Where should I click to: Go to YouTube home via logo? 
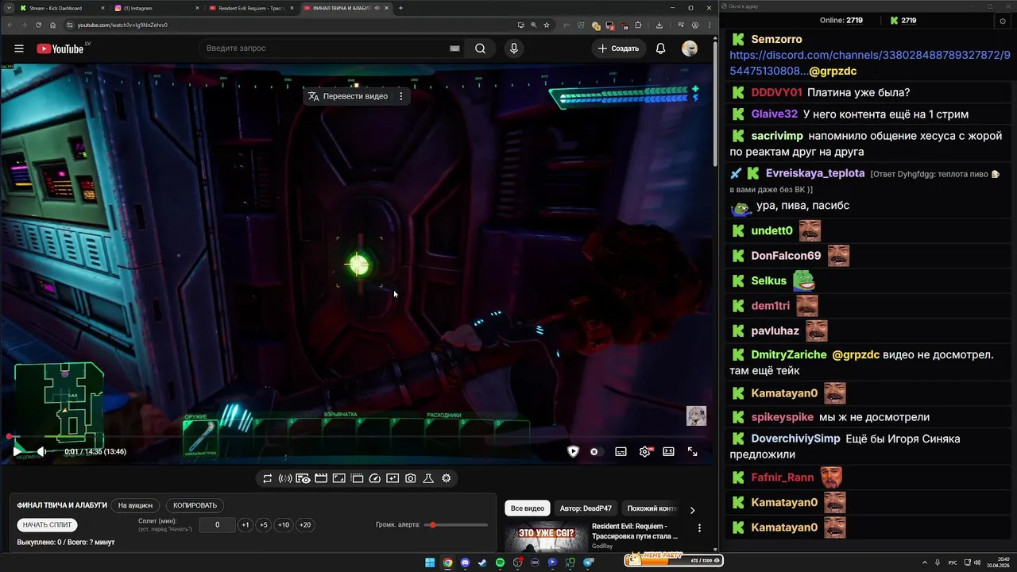[60, 48]
